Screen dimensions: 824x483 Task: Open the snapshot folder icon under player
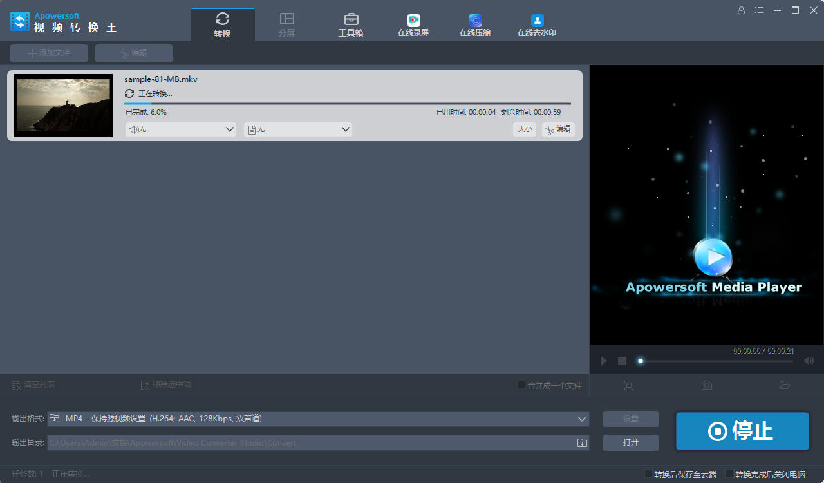pos(784,385)
